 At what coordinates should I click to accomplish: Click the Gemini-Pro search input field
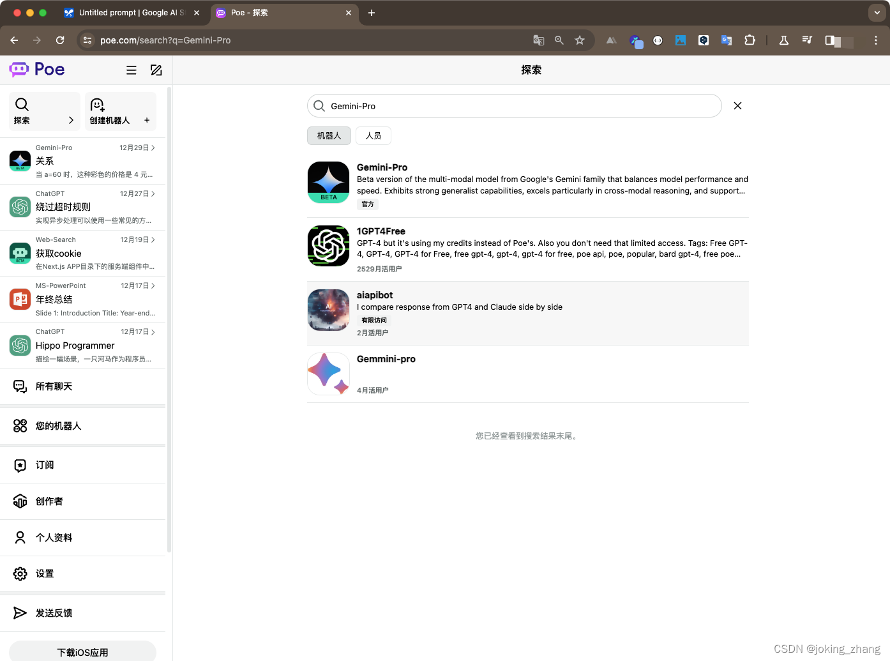(x=515, y=106)
